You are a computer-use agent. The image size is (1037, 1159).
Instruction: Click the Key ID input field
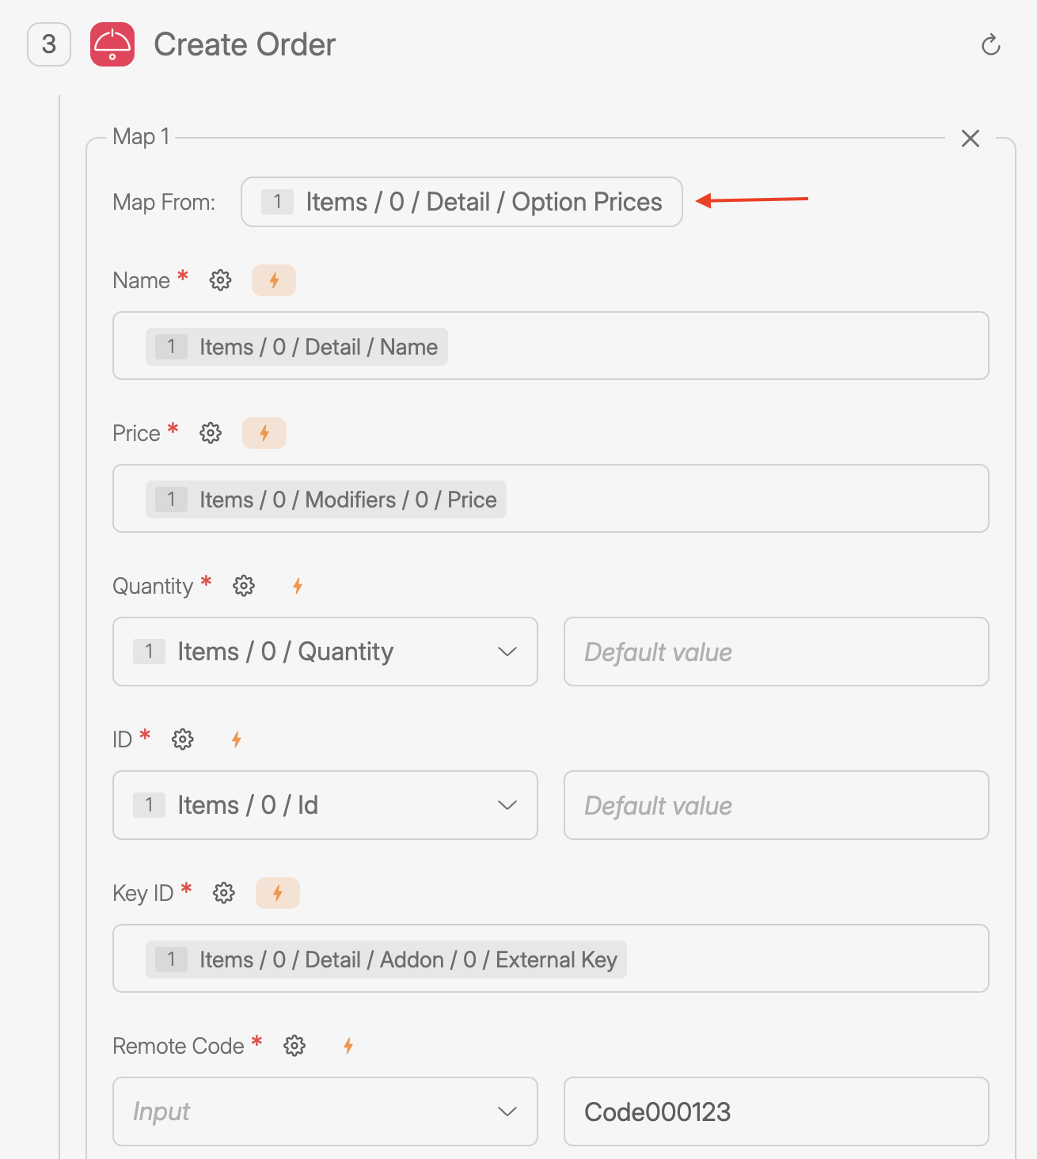(x=551, y=959)
